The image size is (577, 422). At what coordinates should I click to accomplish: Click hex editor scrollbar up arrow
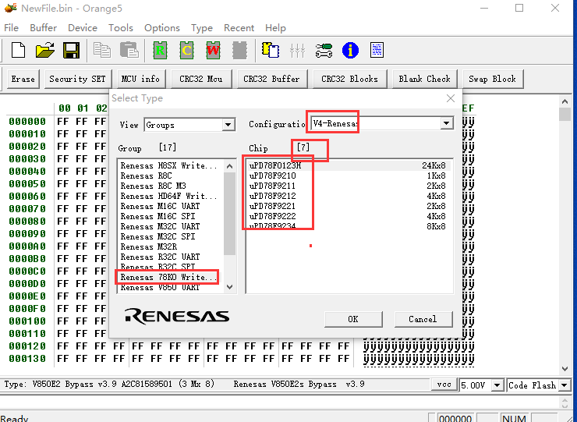(x=565, y=101)
